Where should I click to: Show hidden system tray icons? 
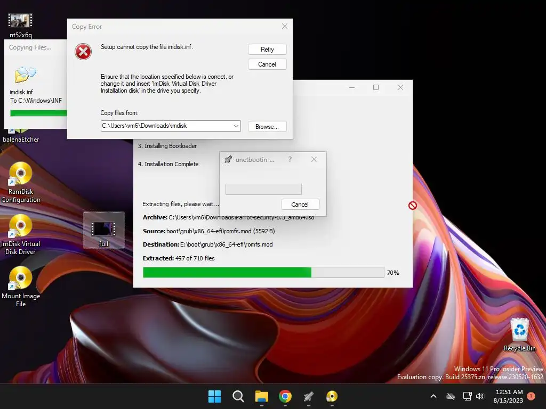tap(433, 396)
